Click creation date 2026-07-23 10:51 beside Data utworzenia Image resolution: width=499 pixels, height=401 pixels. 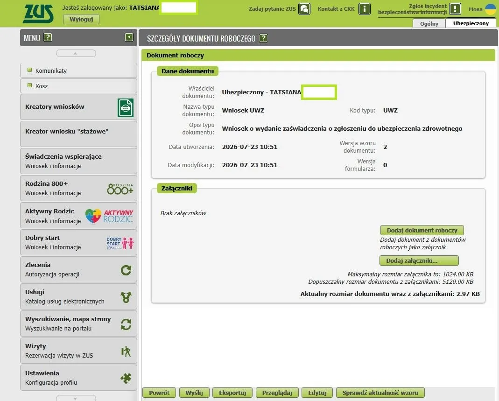(x=250, y=147)
